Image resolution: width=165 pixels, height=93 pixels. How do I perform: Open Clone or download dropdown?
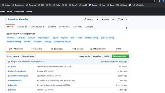coord(120,56)
